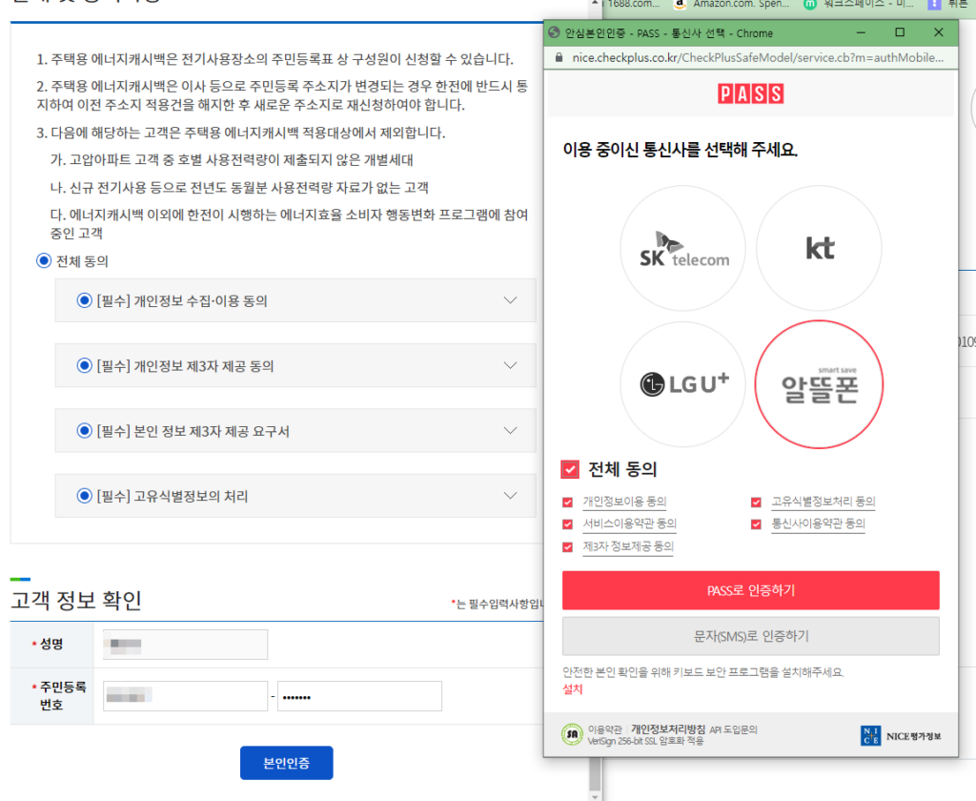
Task: Open the 서비스이용약관 동의 terms link
Action: tap(629, 524)
